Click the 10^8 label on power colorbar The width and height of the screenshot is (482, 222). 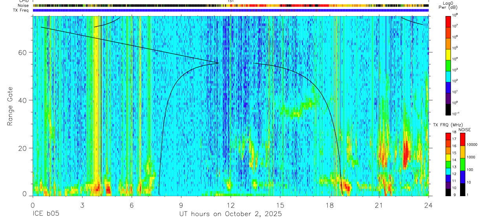pyautogui.click(x=455, y=15)
